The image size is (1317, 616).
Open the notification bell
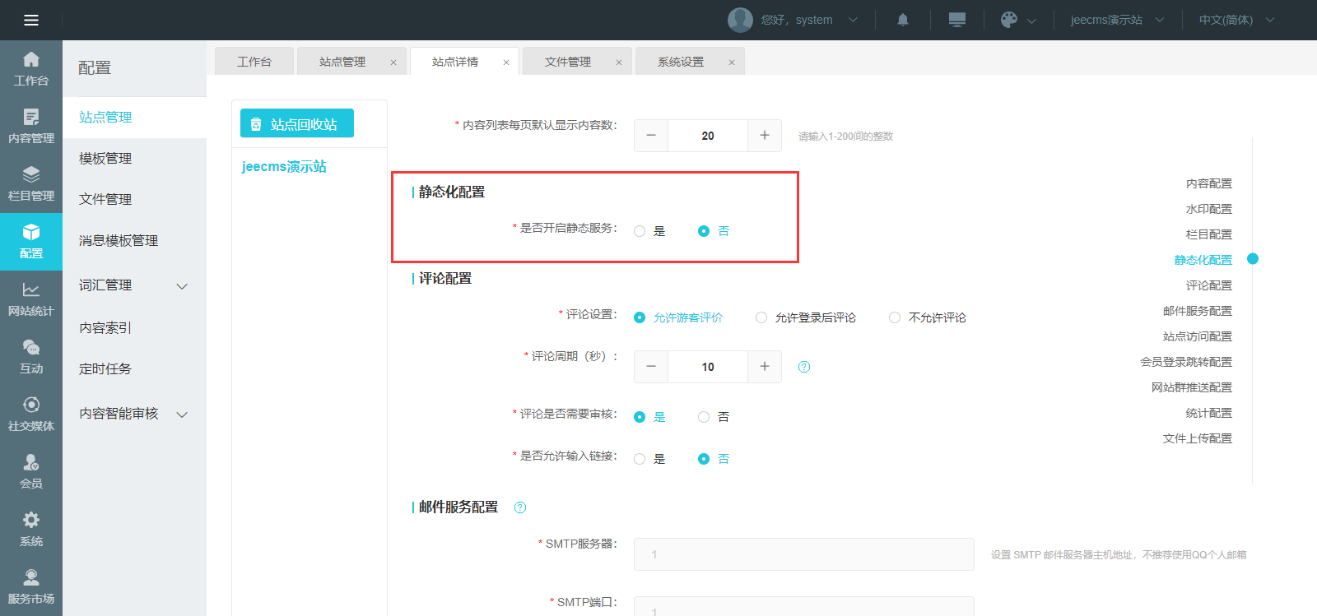[x=903, y=20]
